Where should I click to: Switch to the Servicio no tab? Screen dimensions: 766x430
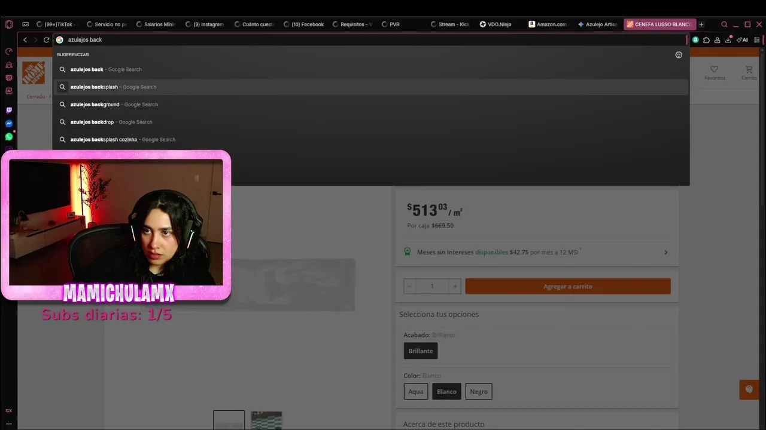coord(107,24)
